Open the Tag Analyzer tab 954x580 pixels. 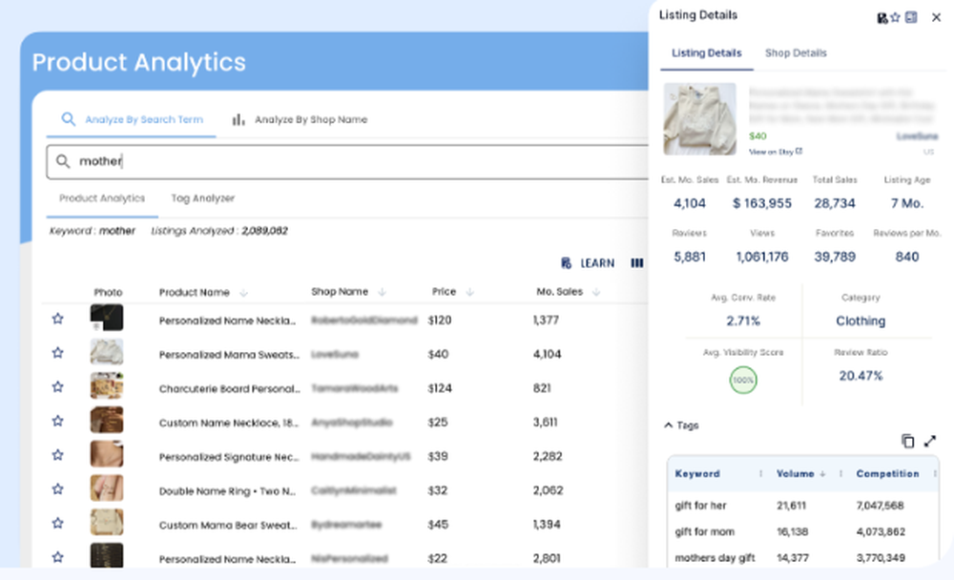click(202, 198)
